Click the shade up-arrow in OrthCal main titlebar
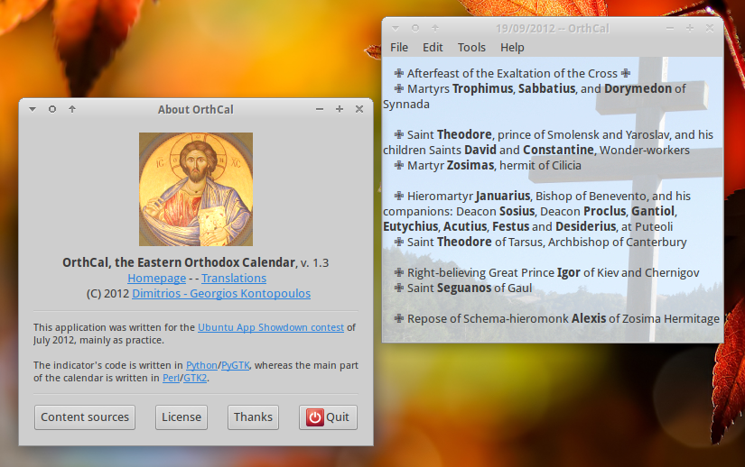The width and height of the screenshot is (745, 467). (x=435, y=29)
